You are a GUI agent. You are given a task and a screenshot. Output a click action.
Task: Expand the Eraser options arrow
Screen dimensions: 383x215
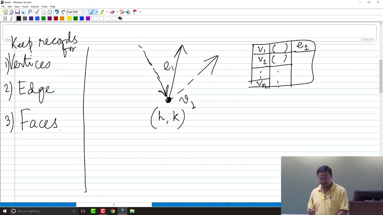tap(117, 12)
